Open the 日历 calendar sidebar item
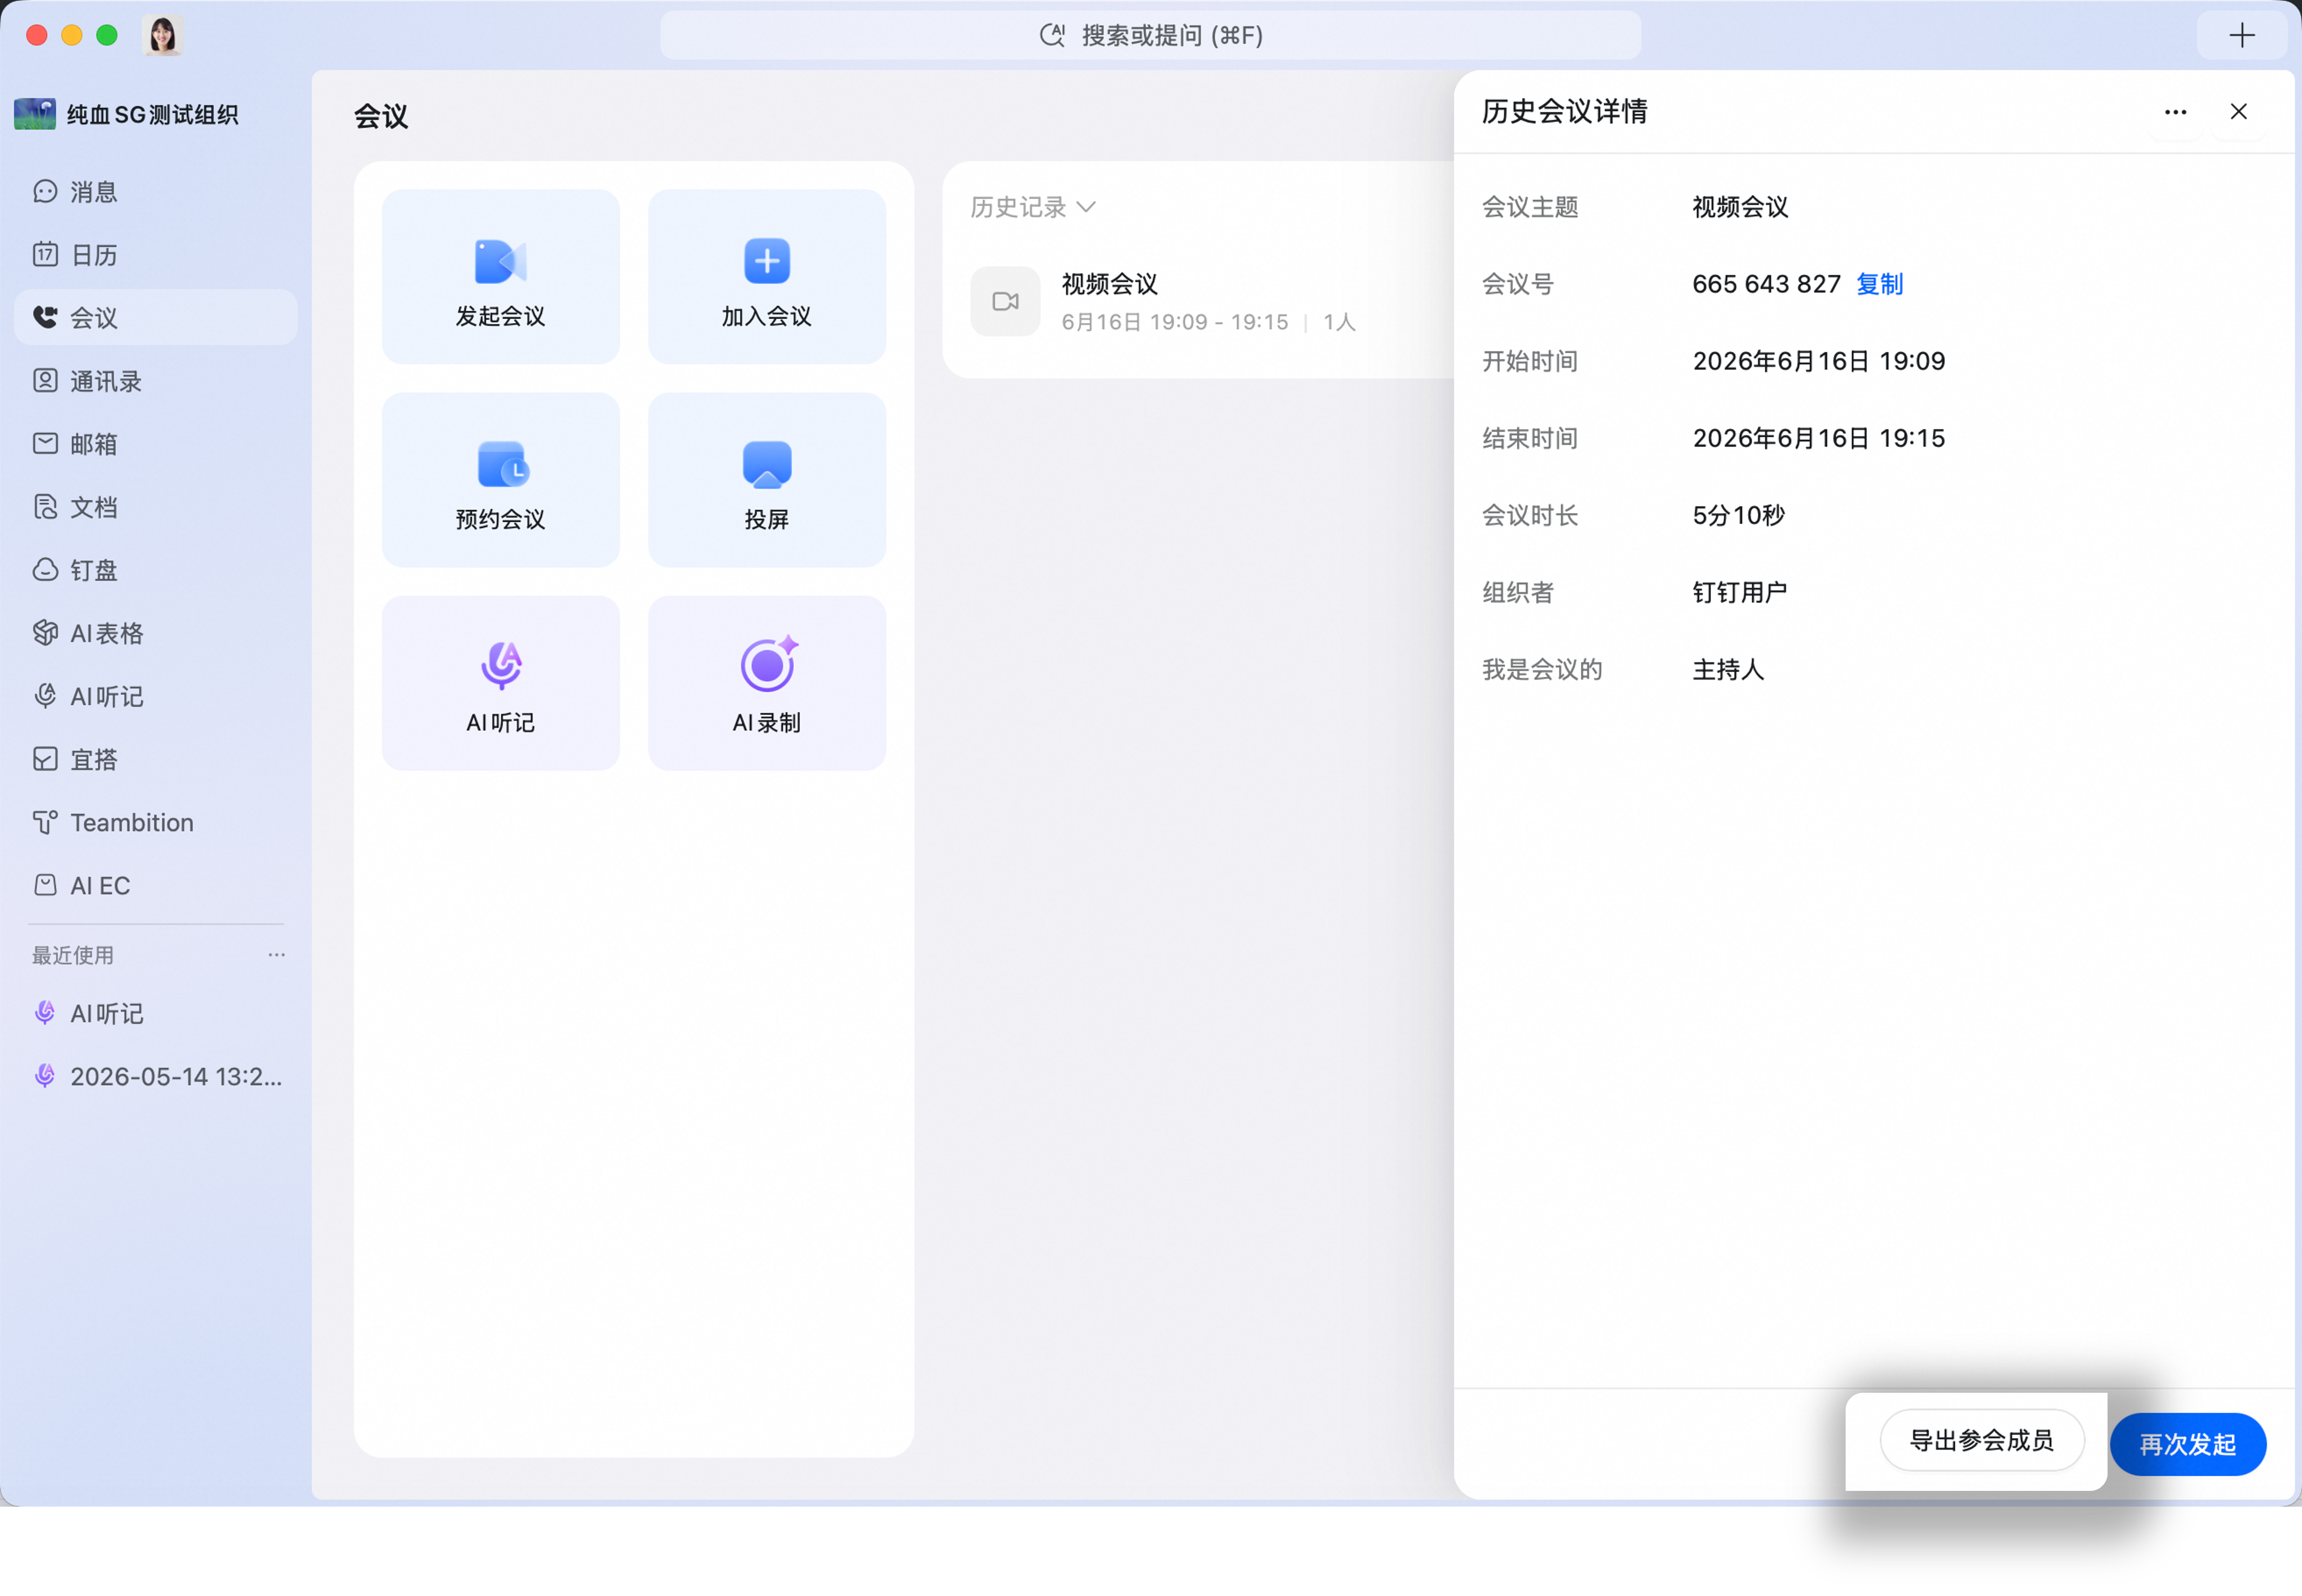This screenshot has width=2302, height=1596. pyautogui.click(x=155, y=254)
